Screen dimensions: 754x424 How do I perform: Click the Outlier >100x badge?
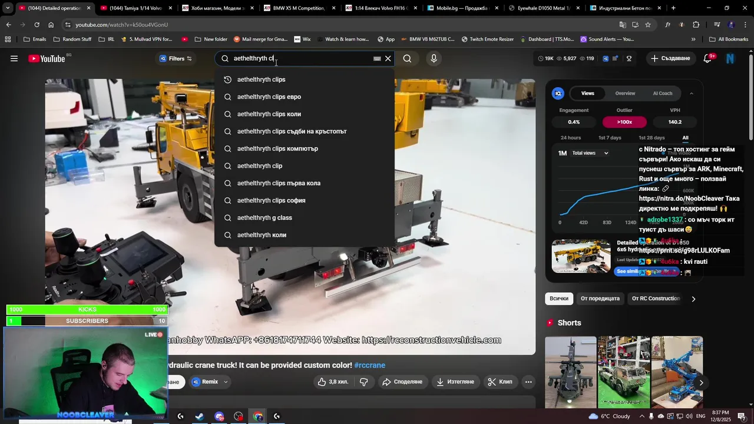(624, 122)
